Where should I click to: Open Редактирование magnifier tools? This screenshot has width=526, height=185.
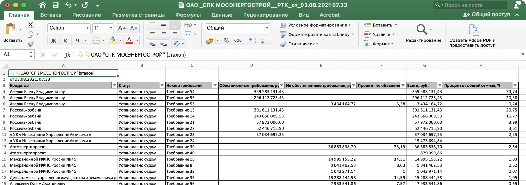422,29
